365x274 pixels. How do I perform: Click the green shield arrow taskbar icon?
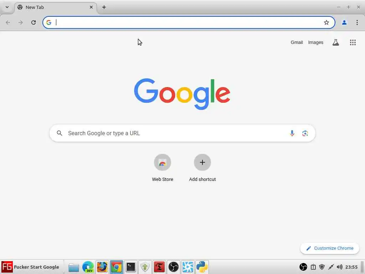coord(145,267)
